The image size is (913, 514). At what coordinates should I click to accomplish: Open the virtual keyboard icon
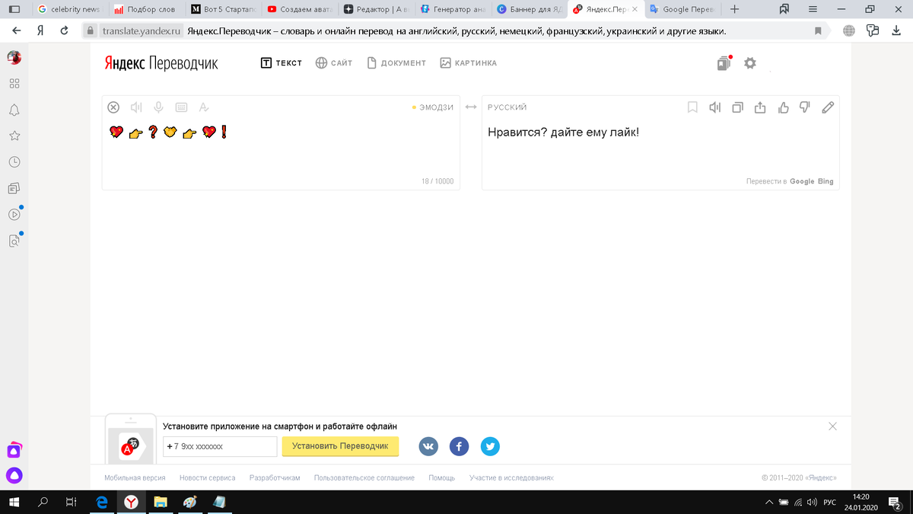tap(181, 107)
